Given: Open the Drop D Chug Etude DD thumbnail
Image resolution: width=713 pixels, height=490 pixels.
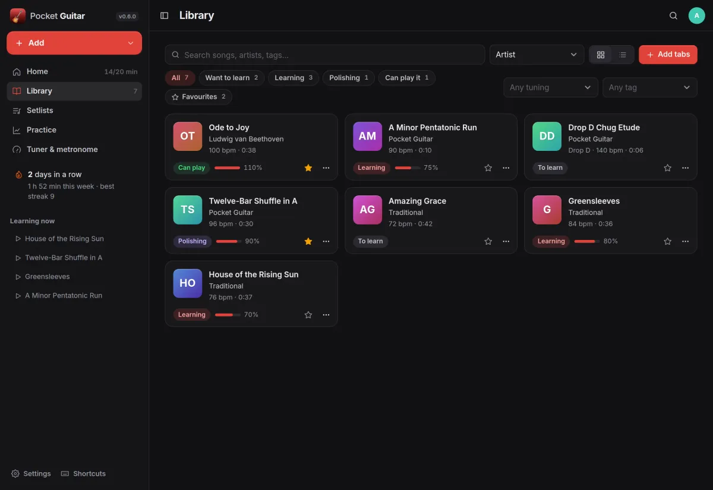Looking at the screenshot, I should click(547, 137).
